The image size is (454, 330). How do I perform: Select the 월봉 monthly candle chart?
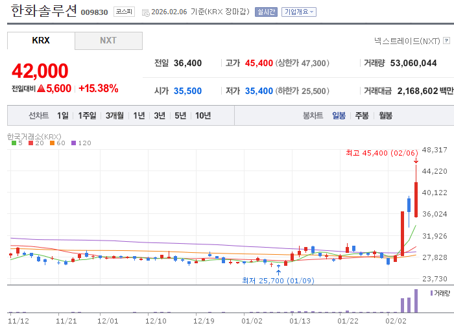386,116
